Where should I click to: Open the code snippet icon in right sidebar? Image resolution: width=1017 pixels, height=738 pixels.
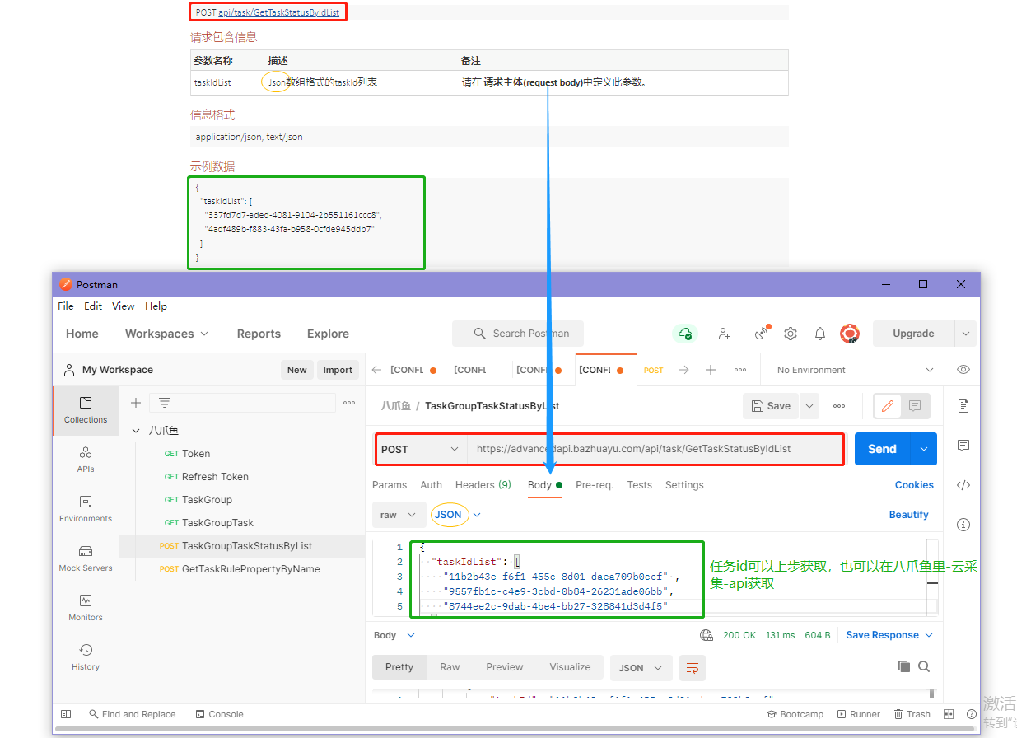(963, 485)
